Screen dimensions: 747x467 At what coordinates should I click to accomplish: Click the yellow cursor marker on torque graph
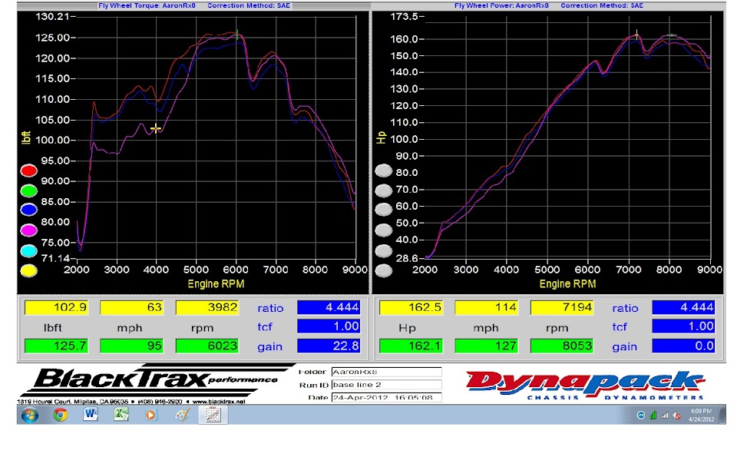156,129
